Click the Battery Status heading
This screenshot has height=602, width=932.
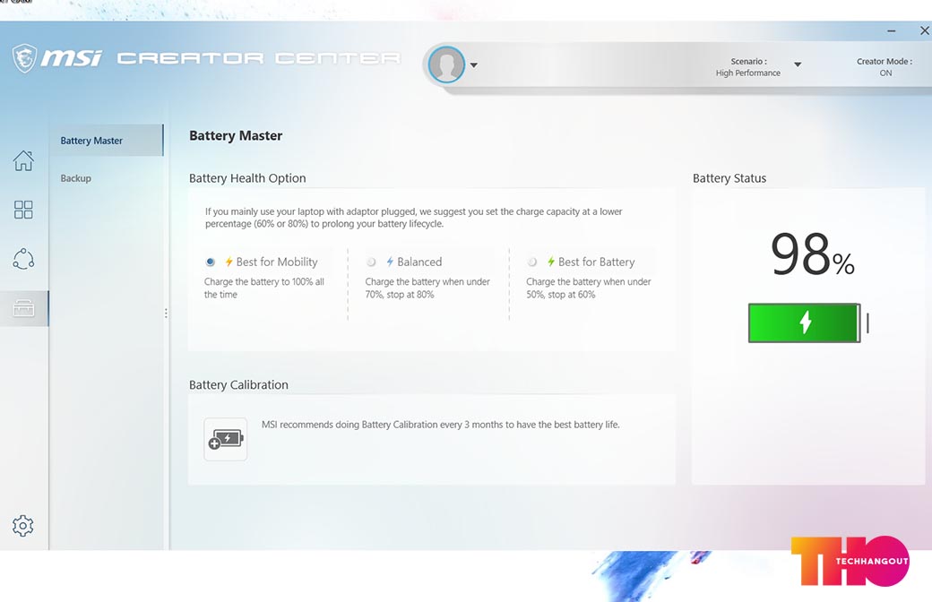coord(729,178)
